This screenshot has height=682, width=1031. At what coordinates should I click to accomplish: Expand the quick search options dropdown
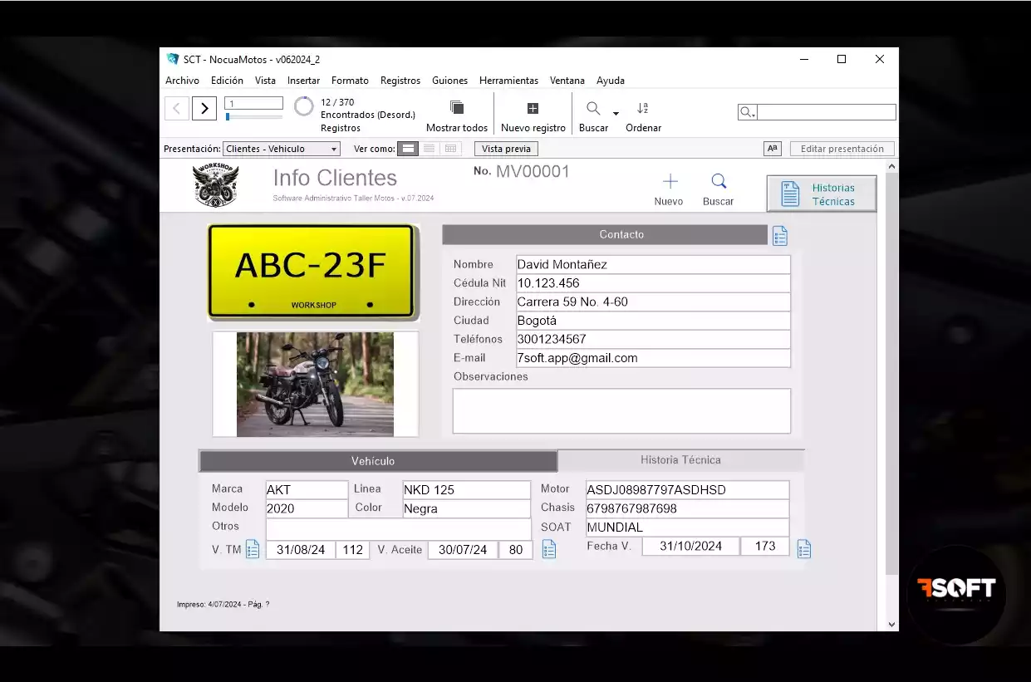click(x=747, y=112)
